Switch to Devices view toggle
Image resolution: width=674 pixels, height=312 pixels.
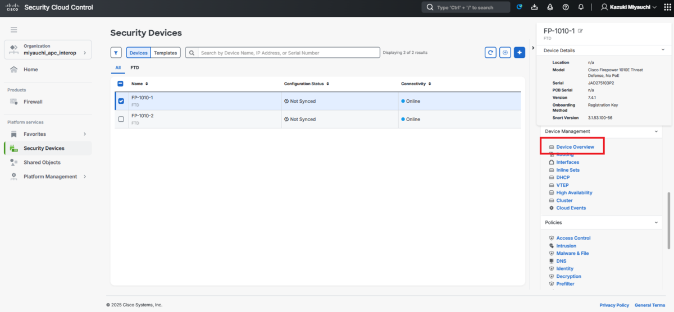coord(138,53)
